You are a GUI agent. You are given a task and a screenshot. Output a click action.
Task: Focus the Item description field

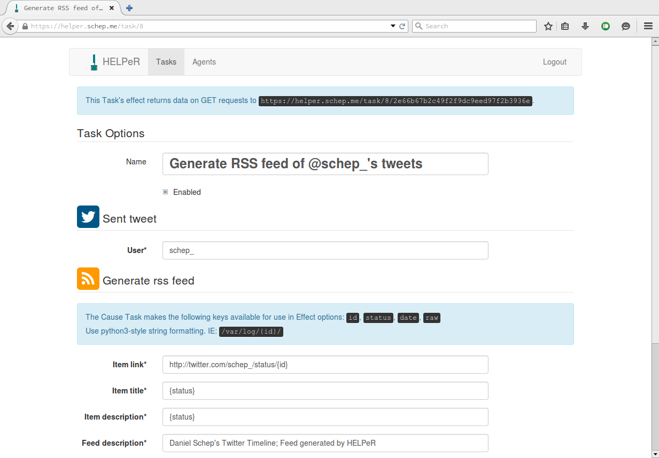pyautogui.click(x=325, y=417)
